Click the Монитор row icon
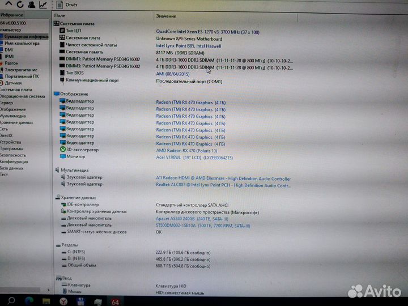 [63, 156]
